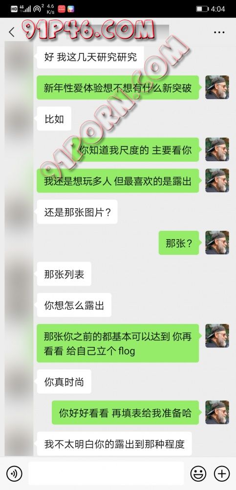This screenshot has width=236, height=490.
Task: Tap the Wi-Fi hotspot icon in status bar
Action: (x=39, y=8)
